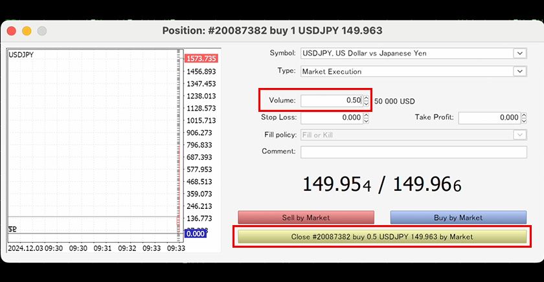
Task: Click Close #20087382 by Market button
Action: coord(382,237)
